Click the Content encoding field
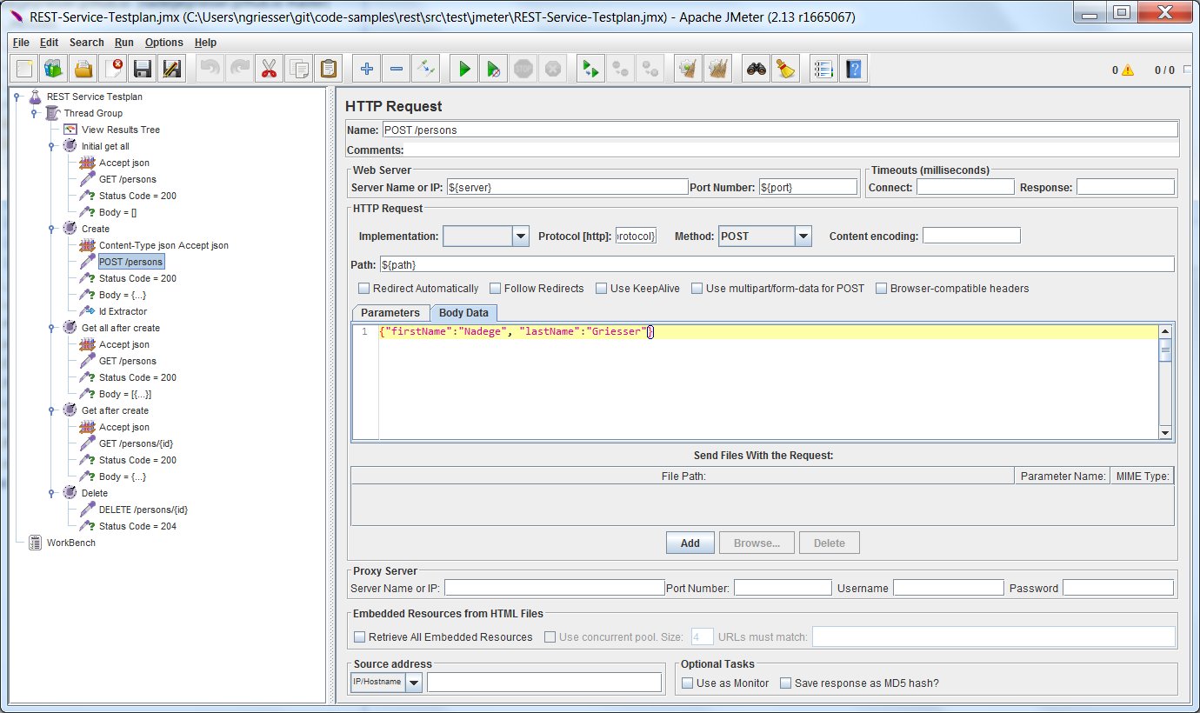The image size is (1200, 713). pos(971,236)
